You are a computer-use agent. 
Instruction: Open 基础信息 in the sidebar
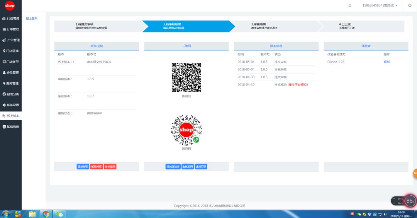pos(11,127)
